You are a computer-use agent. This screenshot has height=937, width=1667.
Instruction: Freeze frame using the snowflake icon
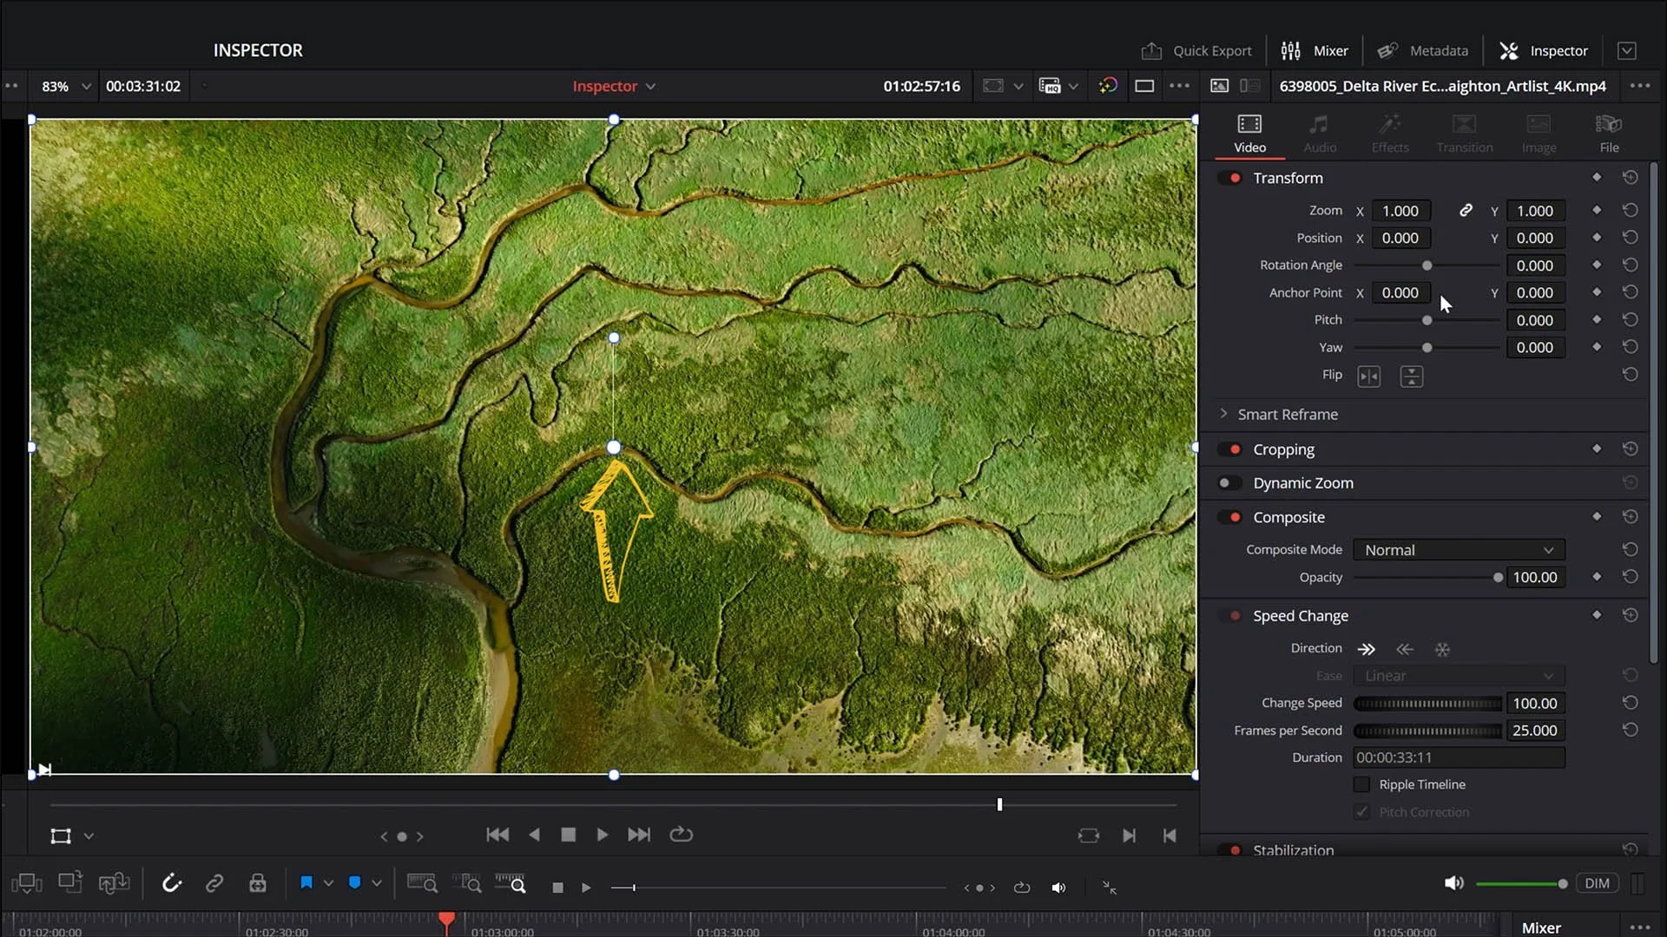point(1444,648)
